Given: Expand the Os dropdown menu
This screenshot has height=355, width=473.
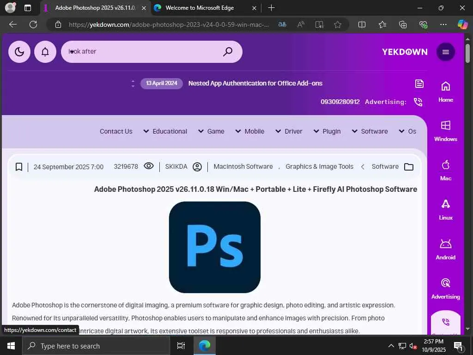Looking at the screenshot, I should click(x=407, y=131).
